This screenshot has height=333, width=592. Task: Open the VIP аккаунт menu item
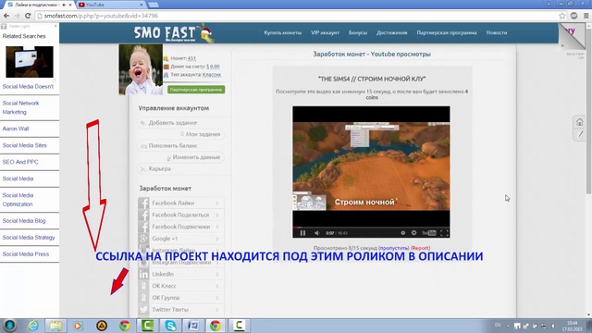click(x=325, y=33)
